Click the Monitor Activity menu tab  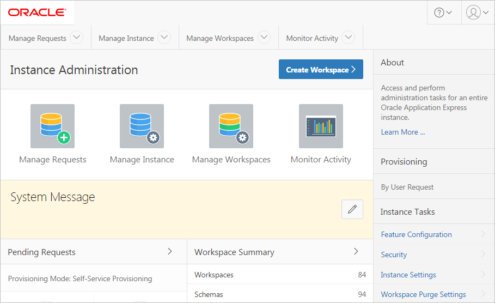point(312,38)
